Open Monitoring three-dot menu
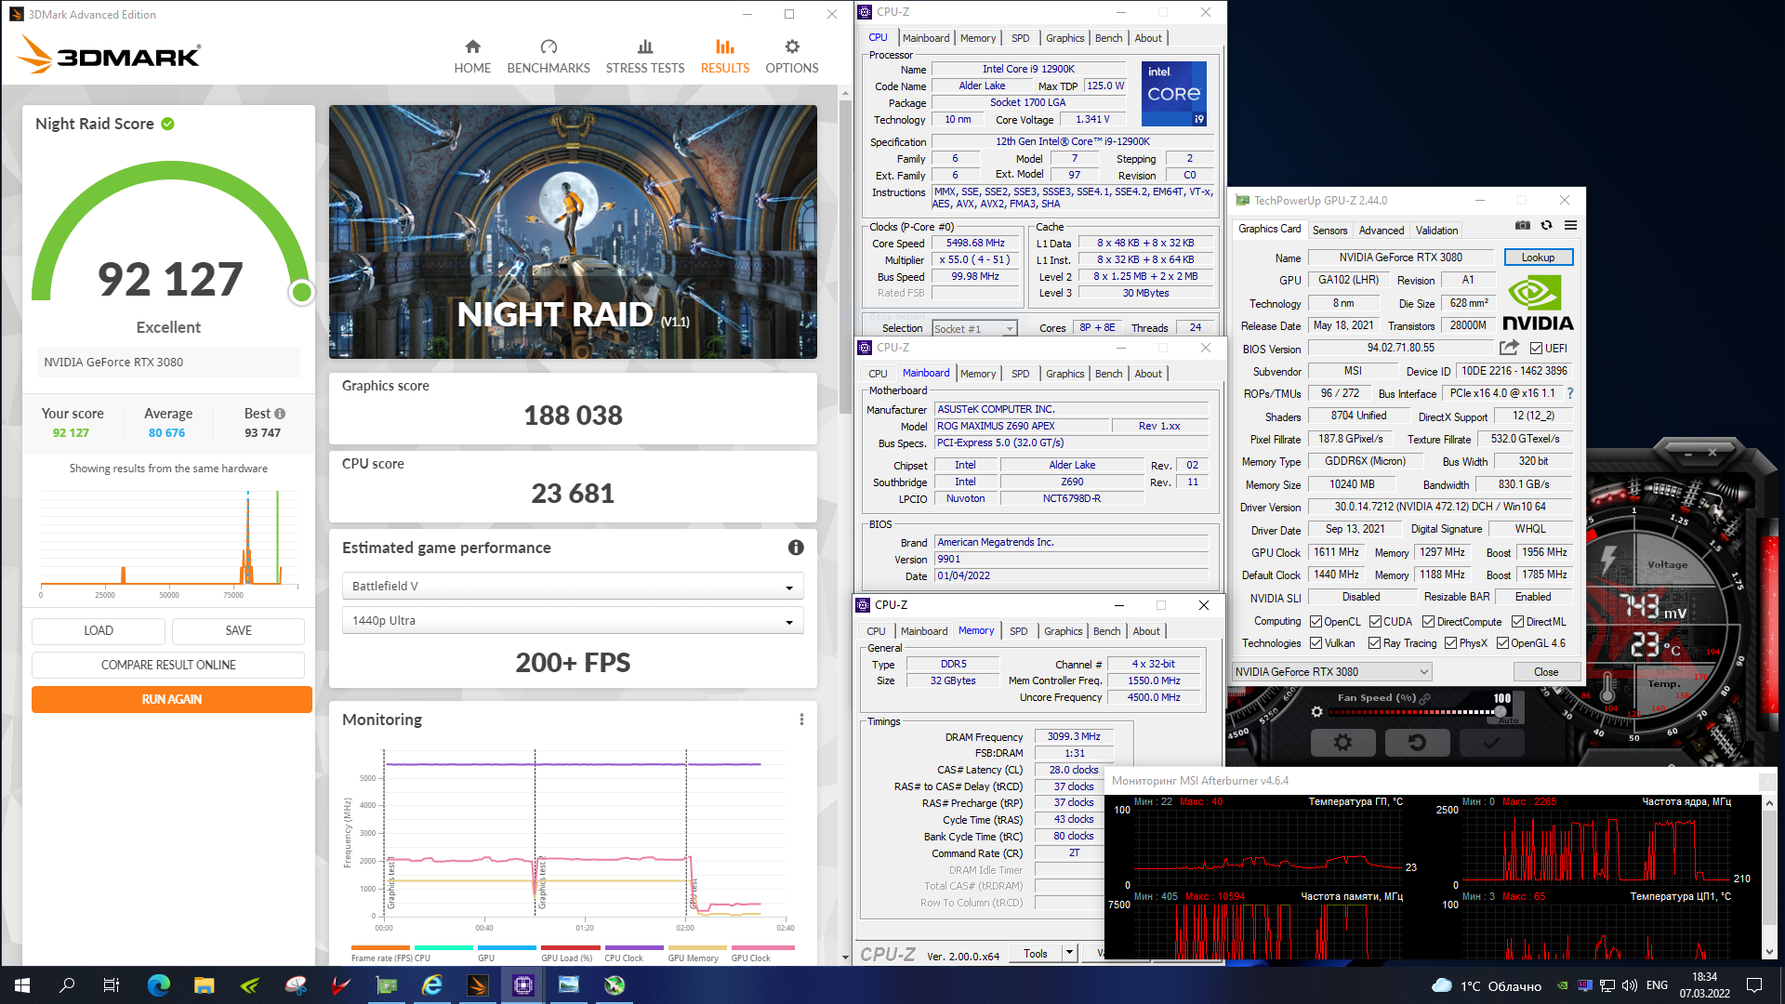 click(x=801, y=720)
